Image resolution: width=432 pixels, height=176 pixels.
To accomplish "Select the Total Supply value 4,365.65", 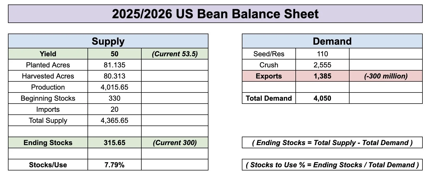I will tap(115, 120).
